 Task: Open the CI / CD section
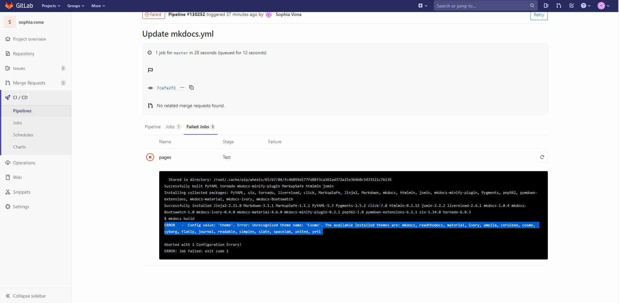[x=20, y=97]
